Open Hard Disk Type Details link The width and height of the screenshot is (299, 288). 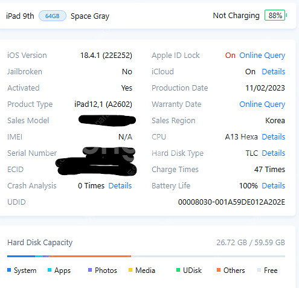tap(274, 153)
